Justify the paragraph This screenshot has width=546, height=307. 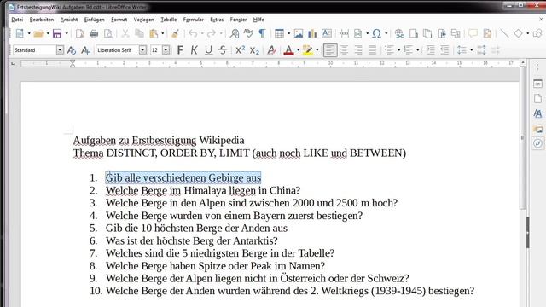tap(372, 50)
